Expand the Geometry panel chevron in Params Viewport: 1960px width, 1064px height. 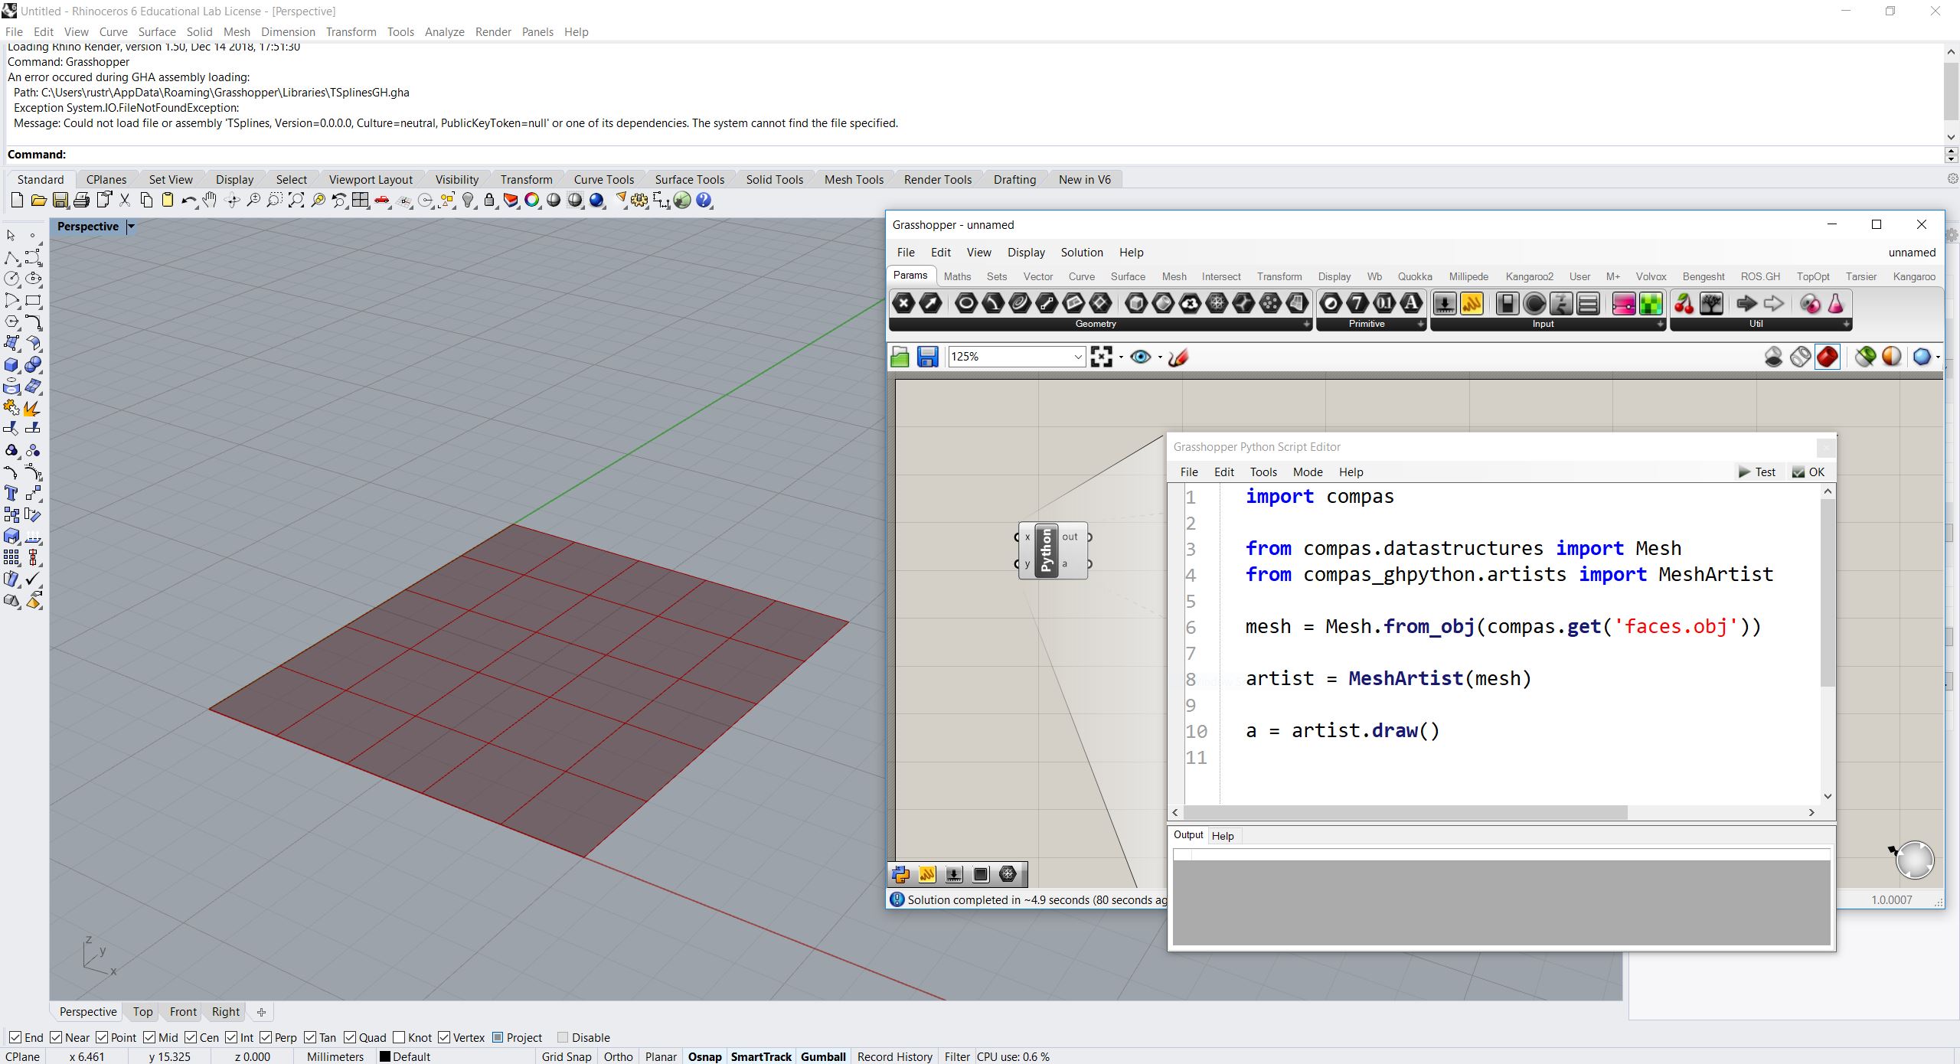tap(1306, 324)
